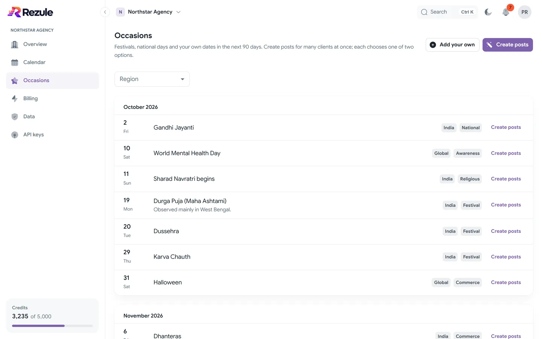Click the October 2026 heading
This screenshot has height=339, width=542.
pyautogui.click(x=141, y=107)
